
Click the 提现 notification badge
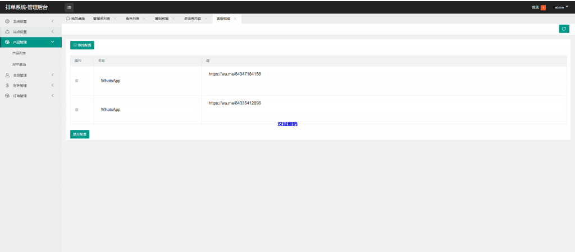tap(543, 7)
